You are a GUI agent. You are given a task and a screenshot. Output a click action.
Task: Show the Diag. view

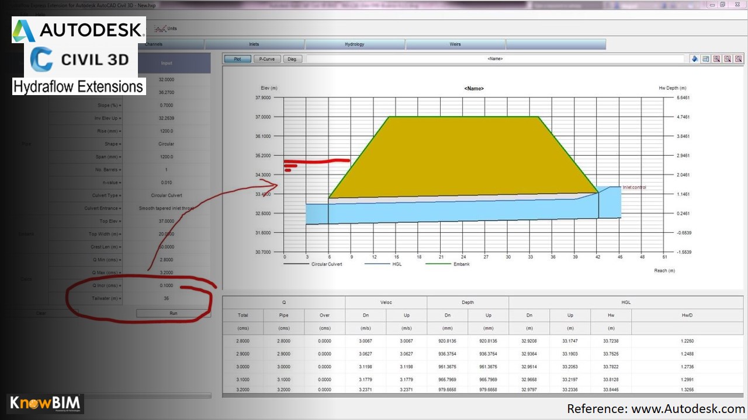[x=293, y=59]
